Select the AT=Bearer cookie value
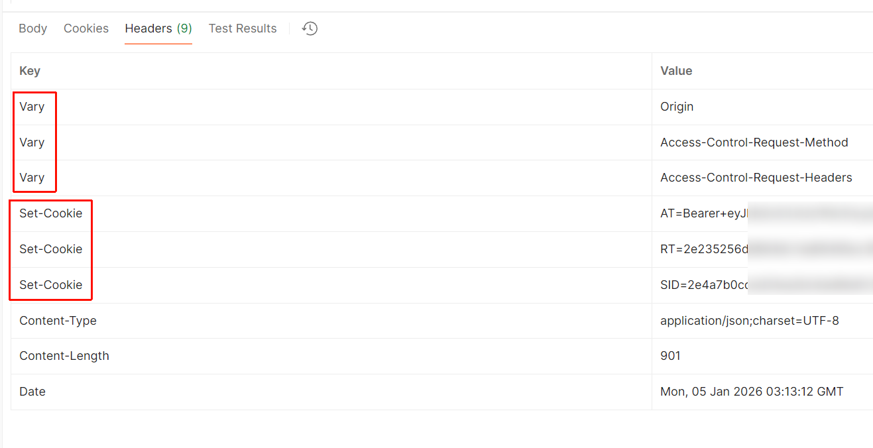The height and width of the screenshot is (448, 873). [x=704, y=213]
